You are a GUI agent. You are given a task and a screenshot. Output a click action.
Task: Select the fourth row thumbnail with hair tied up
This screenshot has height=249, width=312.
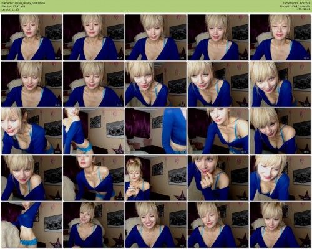coord(156,178)
